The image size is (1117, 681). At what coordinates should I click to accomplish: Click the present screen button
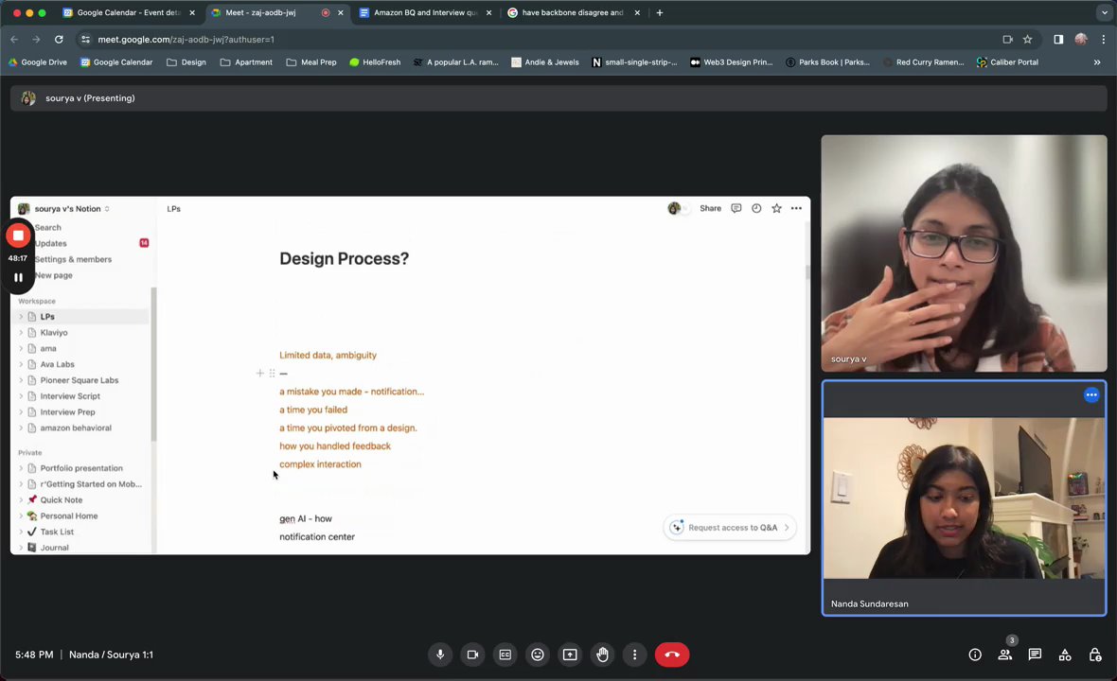click(x=570, y=655)
